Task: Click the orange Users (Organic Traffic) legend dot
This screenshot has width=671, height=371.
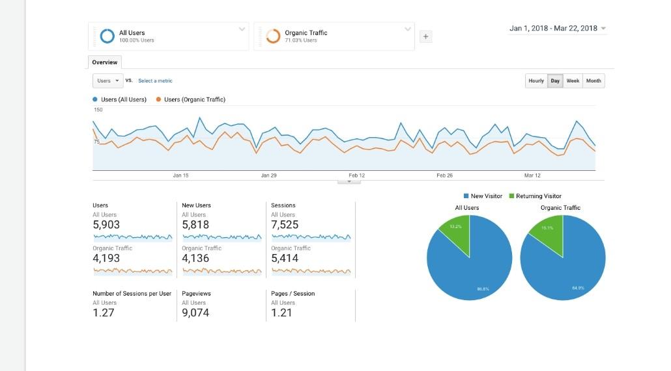Action: (158, 99)
